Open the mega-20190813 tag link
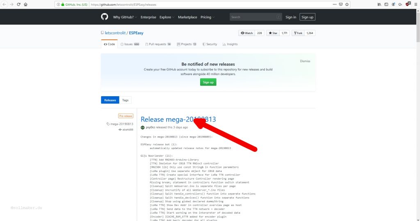420x221 pixels. pos(120,124)
